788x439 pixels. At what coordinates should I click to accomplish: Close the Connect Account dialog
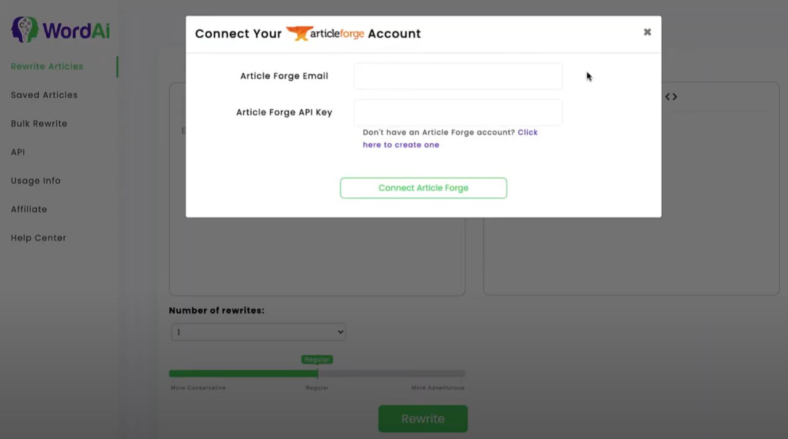pyautogui.click(x=647, y=31)
